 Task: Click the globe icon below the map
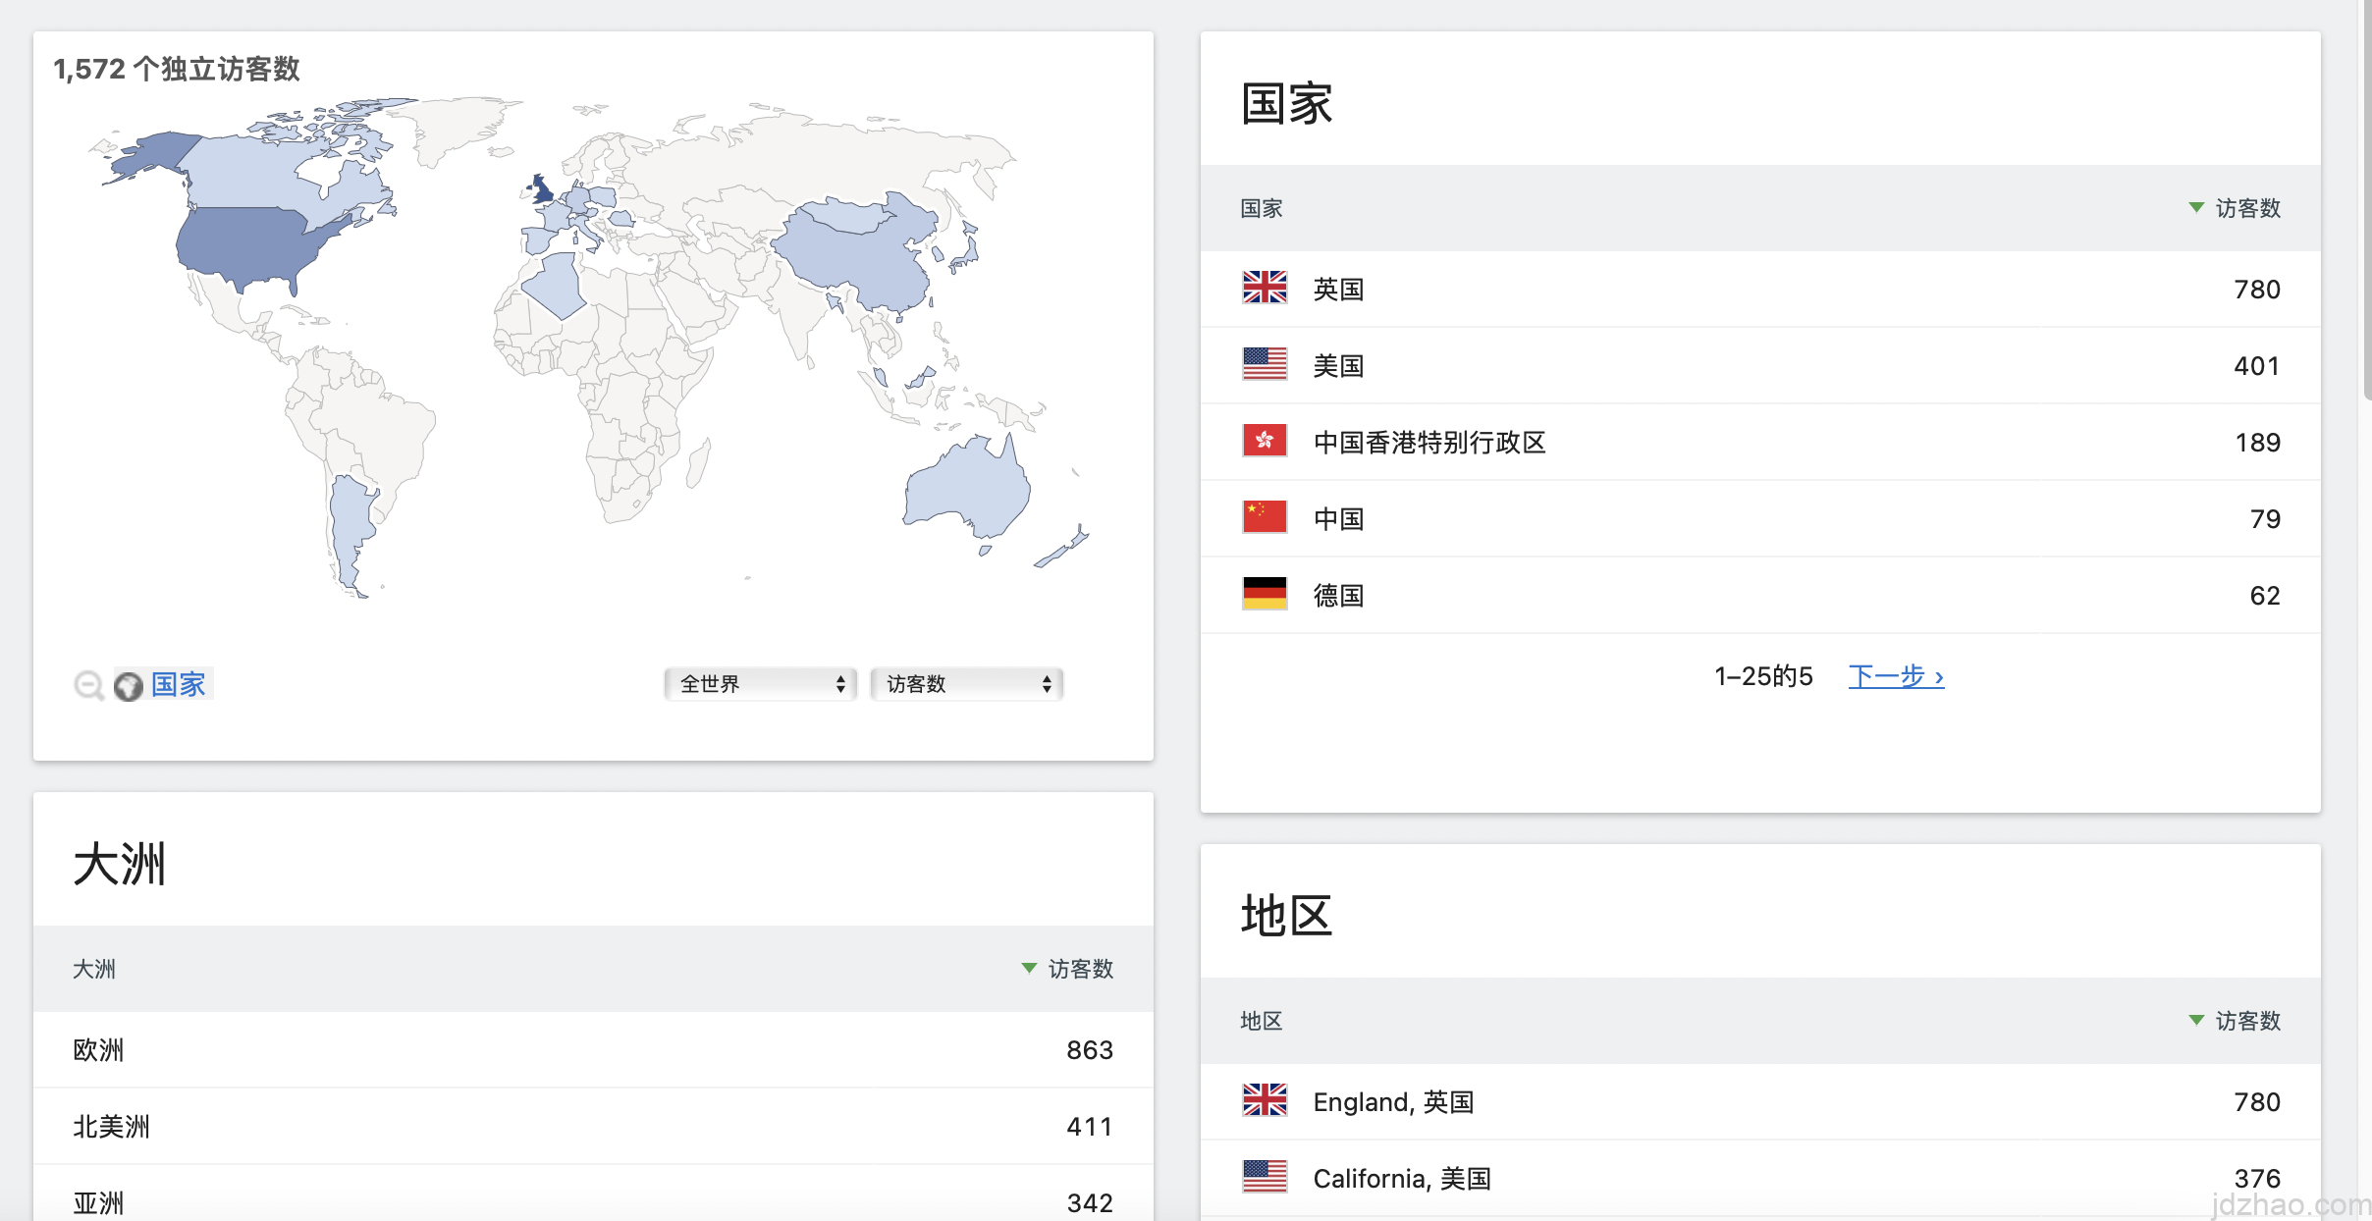tap(129, 686)
